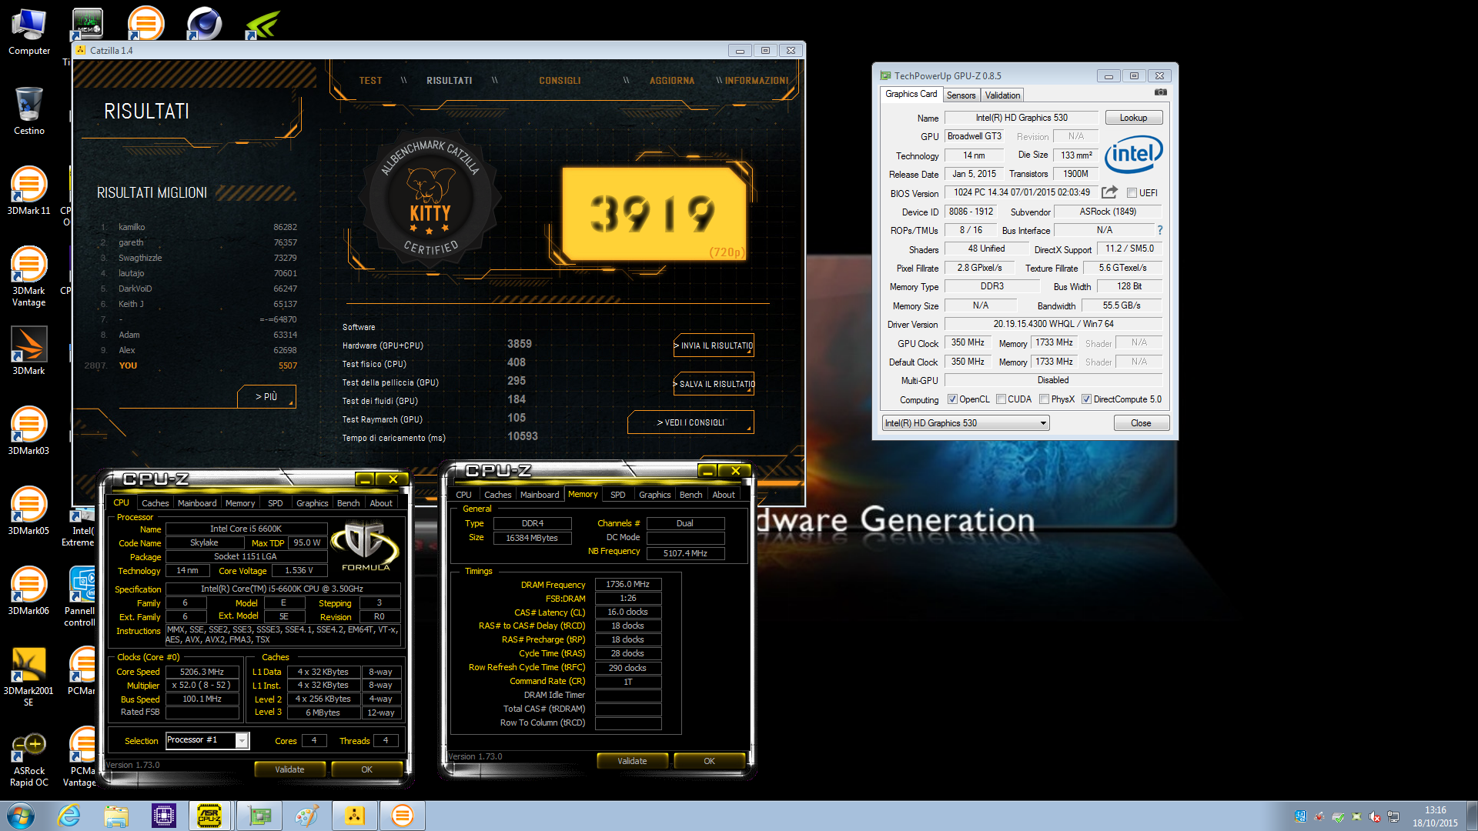Open About tab in left CPU-Z window
Screen dimensions: 1478x831
click(381, 503)
